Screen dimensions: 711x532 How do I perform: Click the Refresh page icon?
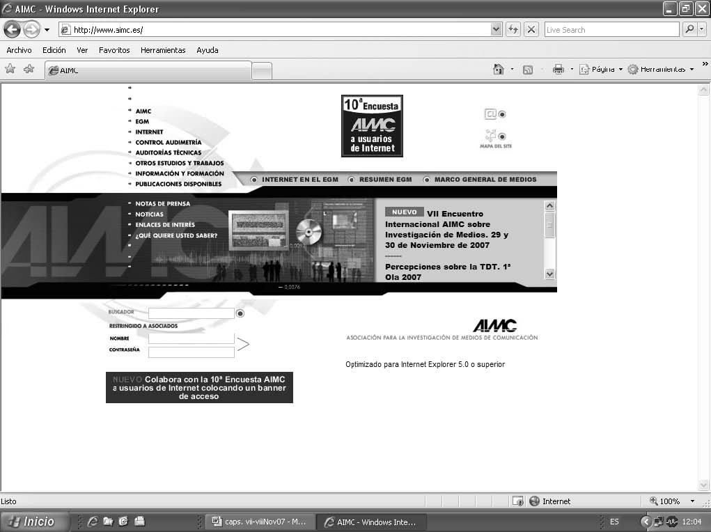pyautogui.click(x=513, y=30)
